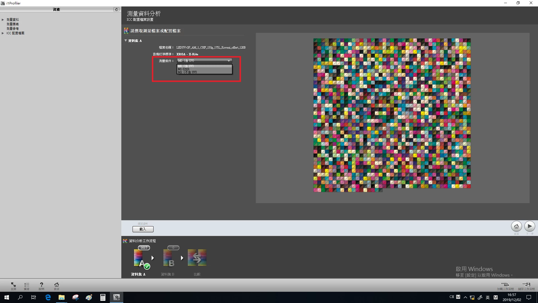Select the Data Set B workflow step

(x=169, y=258)
